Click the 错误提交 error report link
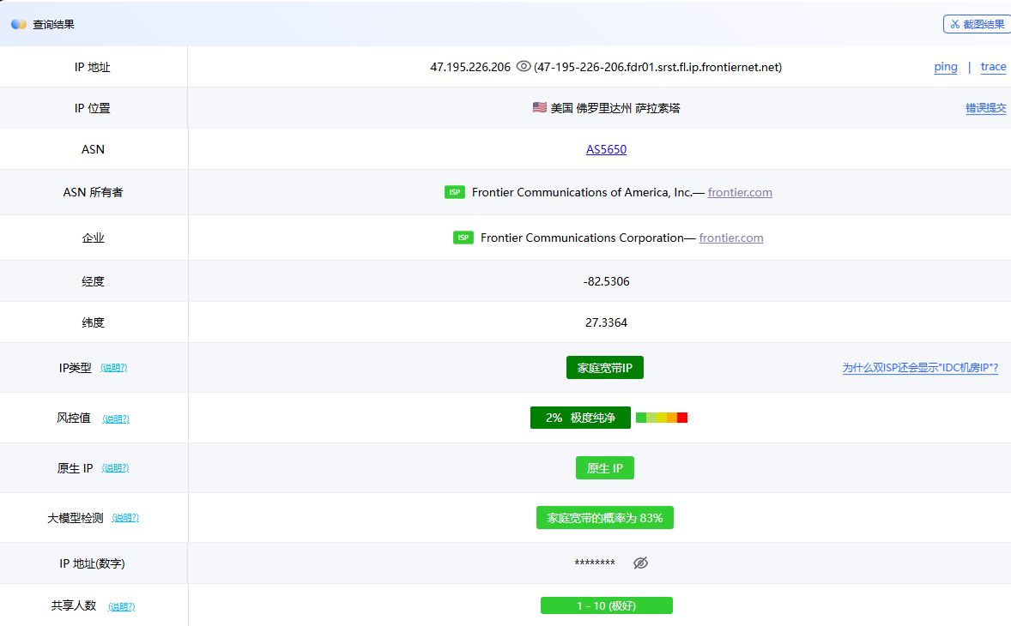 (985, 107)
